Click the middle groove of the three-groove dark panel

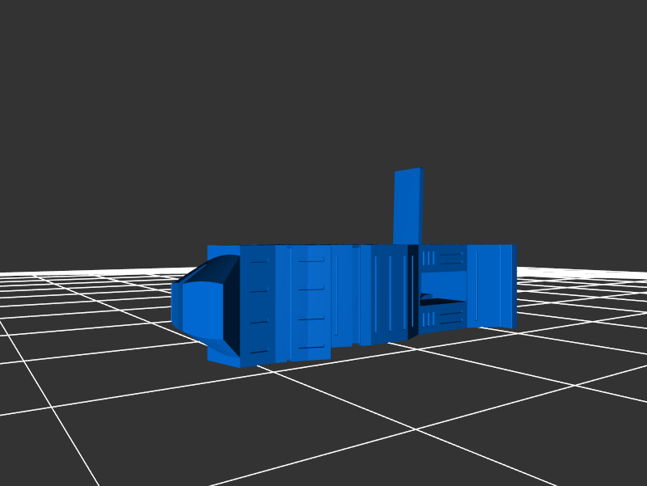pos(391,293)
